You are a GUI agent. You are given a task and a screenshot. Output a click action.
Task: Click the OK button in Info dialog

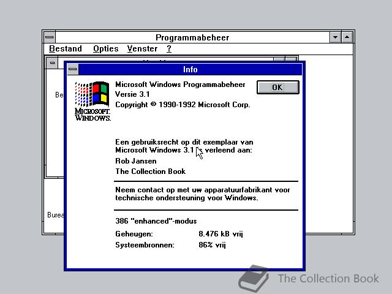(277, 87)
